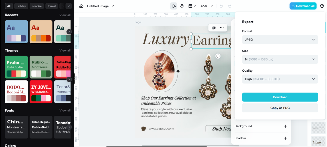The image size is (327, 147).
Task: Add a Shadow effect with plus
Action: (285, 138)
